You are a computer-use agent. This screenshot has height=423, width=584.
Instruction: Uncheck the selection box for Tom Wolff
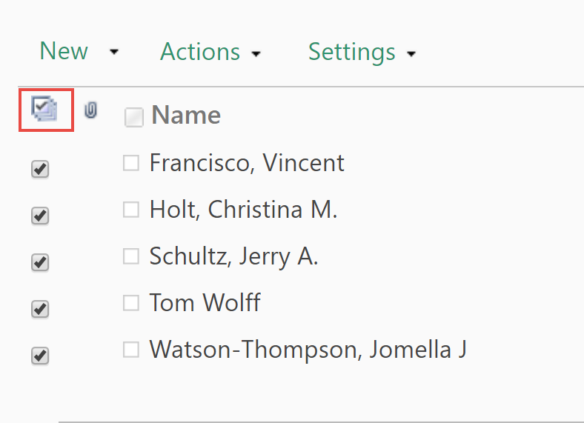(40, 309)
